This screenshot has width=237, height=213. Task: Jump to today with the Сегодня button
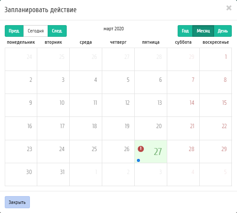36,31
